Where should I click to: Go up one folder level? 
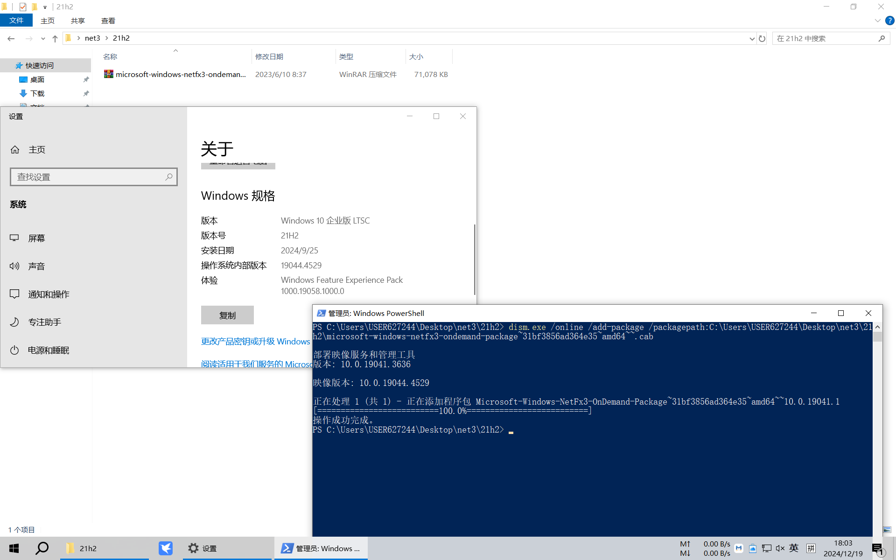click(55, 38)
